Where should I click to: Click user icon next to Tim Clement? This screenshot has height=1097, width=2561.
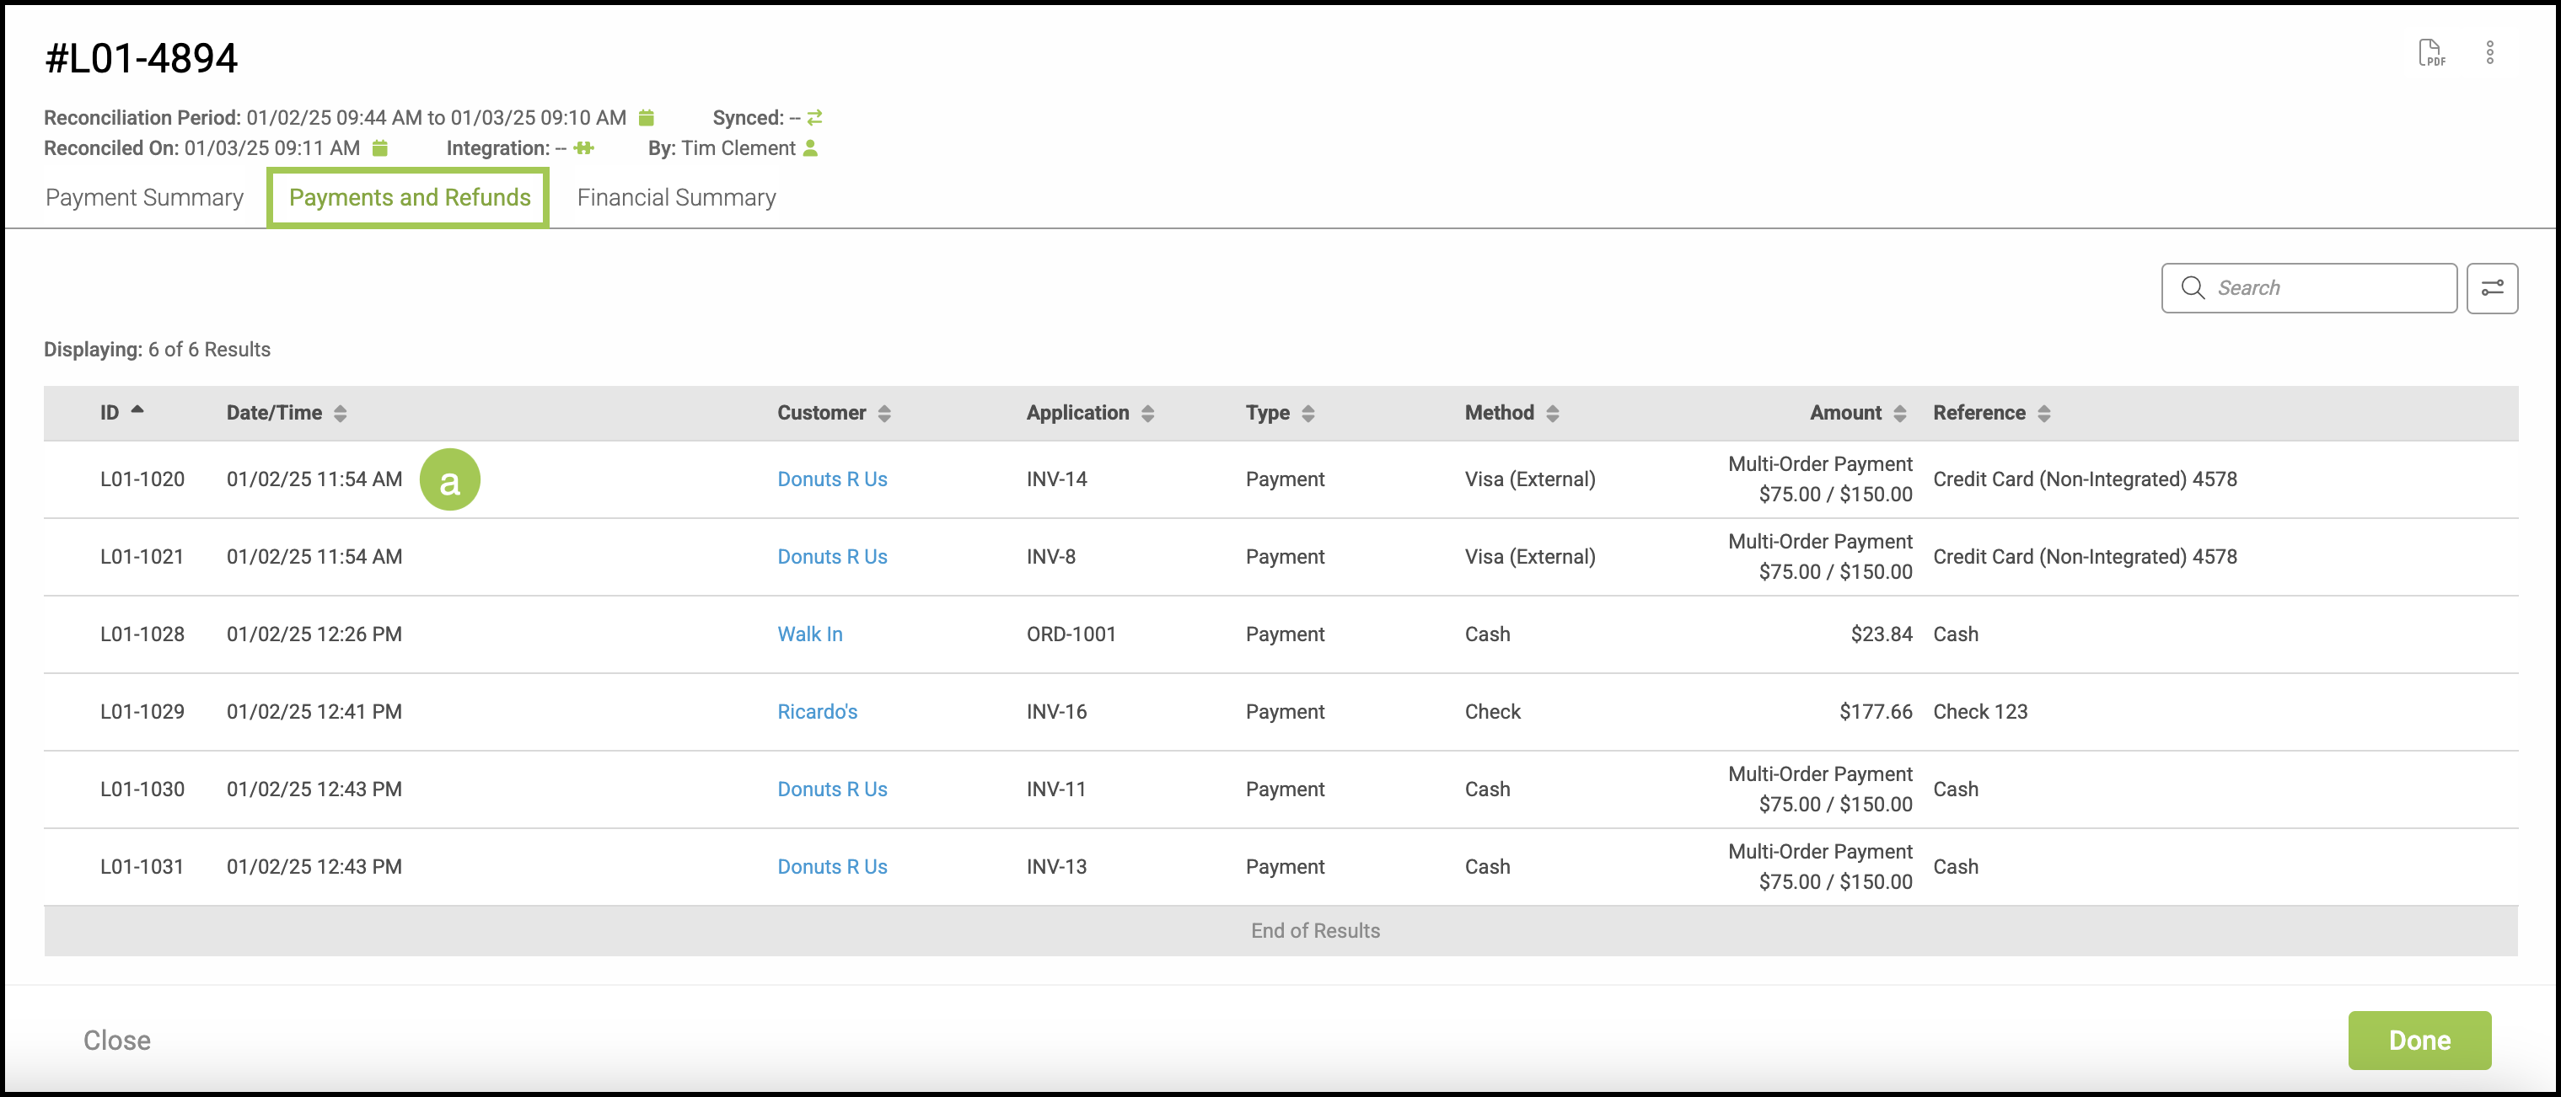810,148
